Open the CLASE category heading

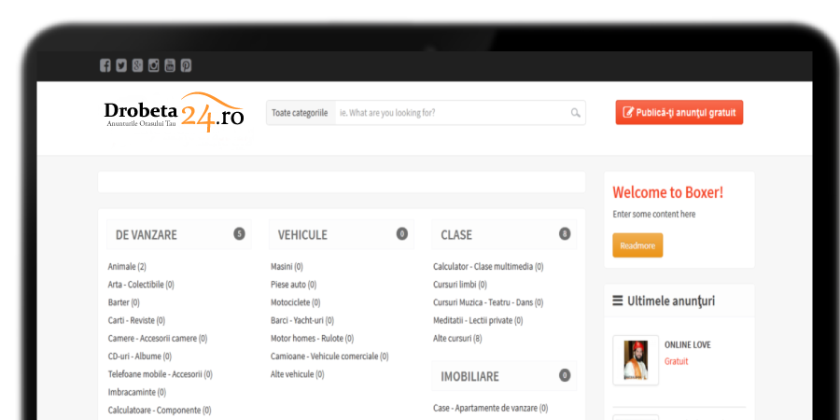[456, 235]
